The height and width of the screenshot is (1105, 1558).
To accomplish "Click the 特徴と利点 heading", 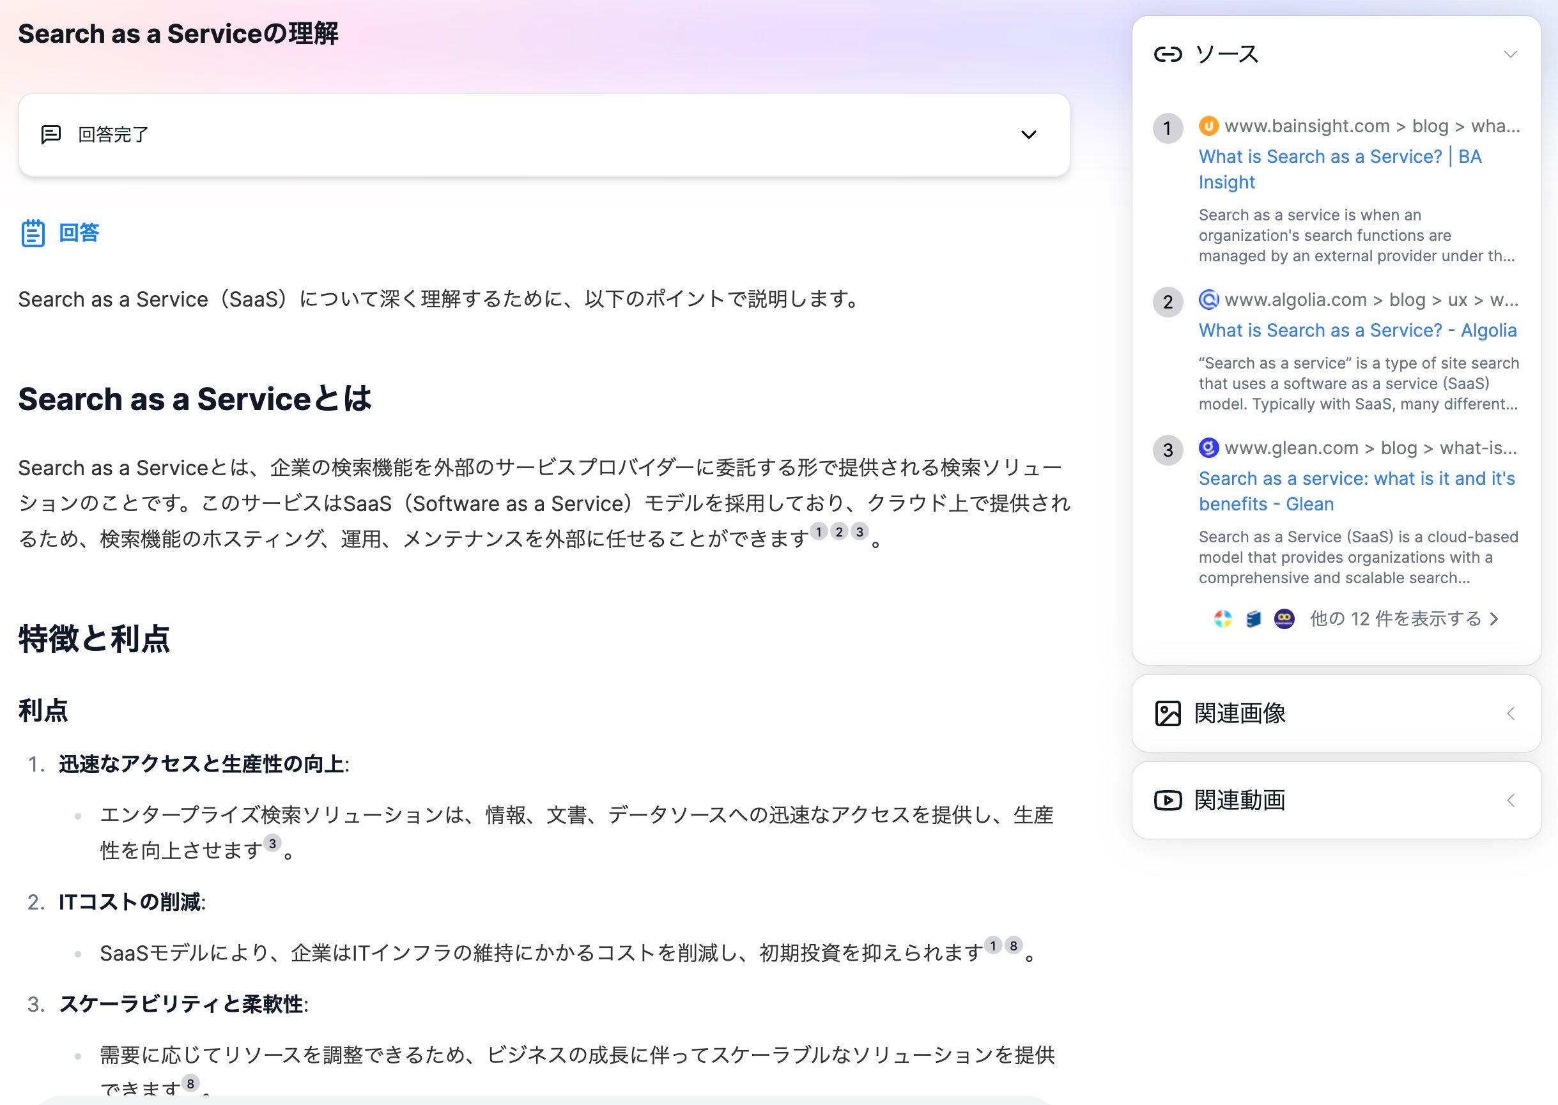I will [94, 638].
